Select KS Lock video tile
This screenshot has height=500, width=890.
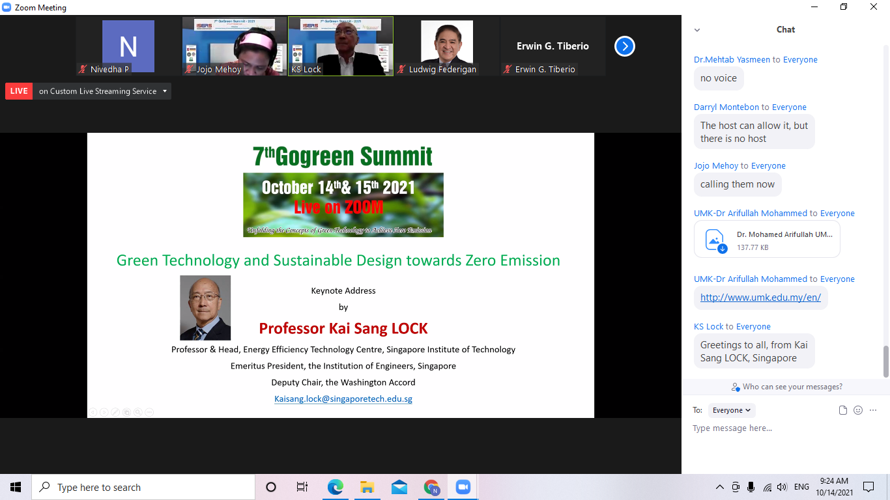coord(341,46)
